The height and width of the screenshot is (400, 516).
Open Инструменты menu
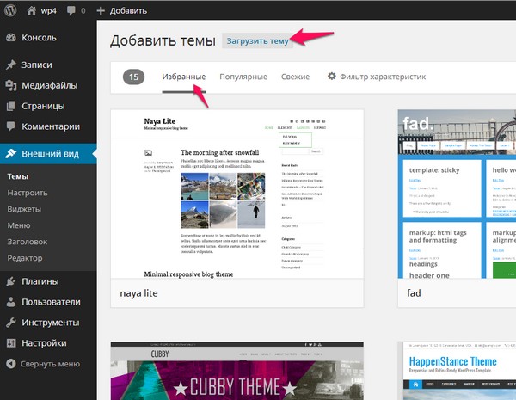48,323
